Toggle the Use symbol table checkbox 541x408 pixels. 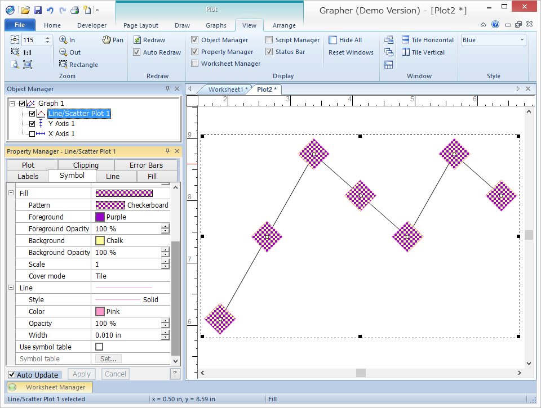pos(99,347)
